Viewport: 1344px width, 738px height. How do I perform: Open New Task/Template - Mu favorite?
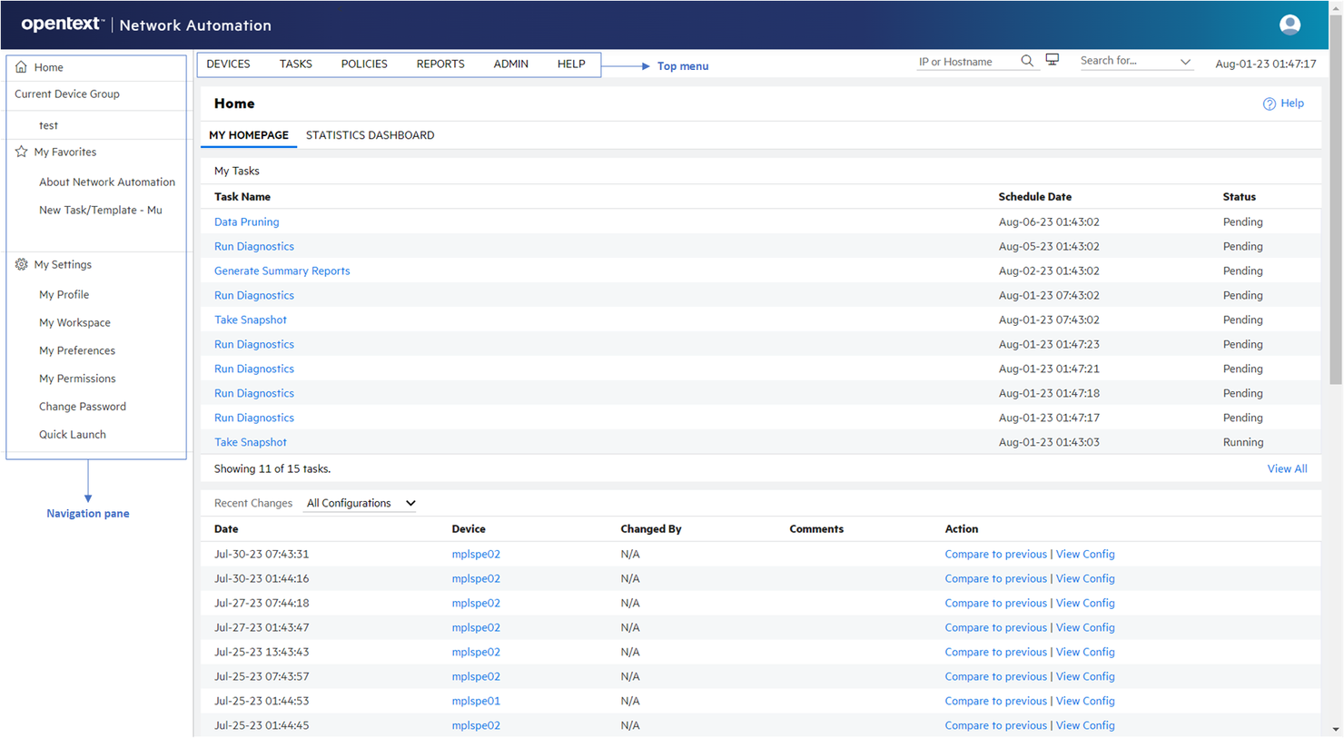pos(101,210)
